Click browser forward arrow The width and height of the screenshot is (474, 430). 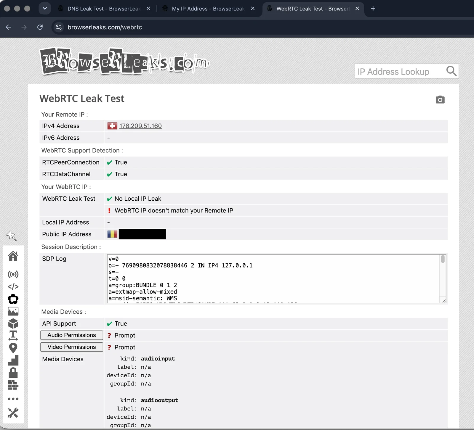(24, 27)
